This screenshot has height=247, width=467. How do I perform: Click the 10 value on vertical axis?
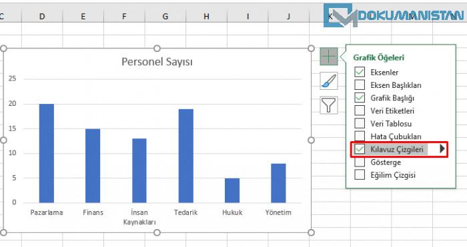click(12, 153)
